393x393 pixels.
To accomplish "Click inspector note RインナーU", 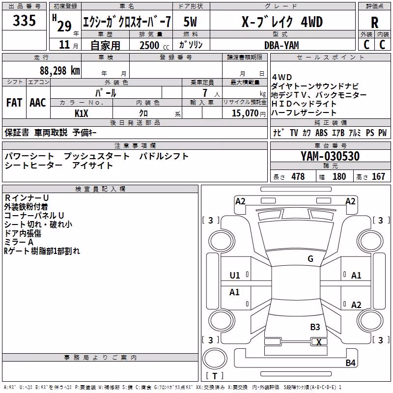I will pyautogui.click(x=27, y=198).
